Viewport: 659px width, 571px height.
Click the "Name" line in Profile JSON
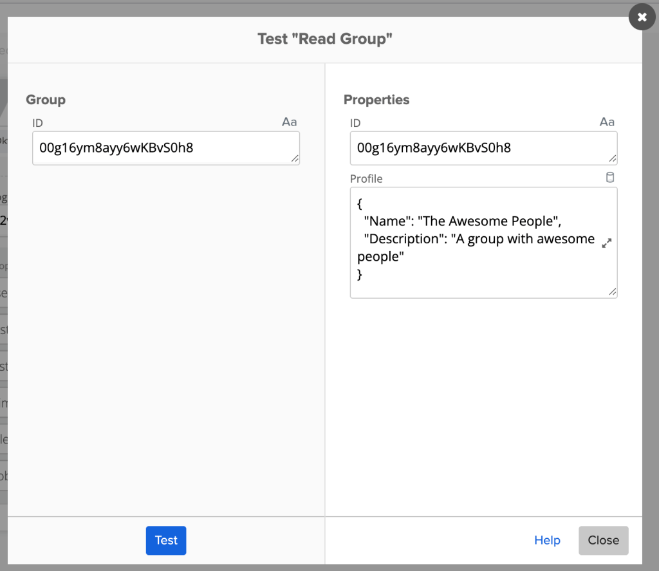click(x=462, y=221)
